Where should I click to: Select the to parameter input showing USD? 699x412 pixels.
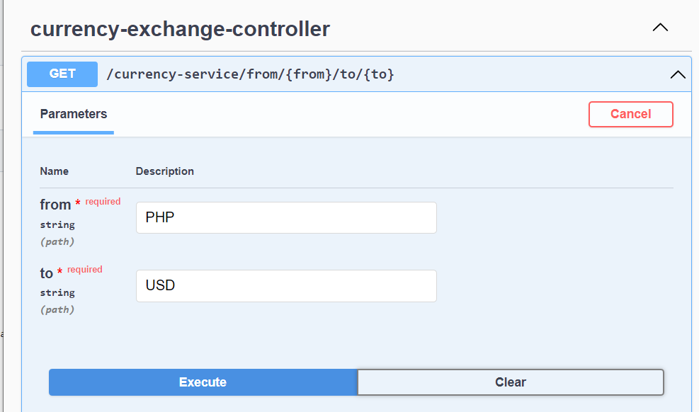286,285
